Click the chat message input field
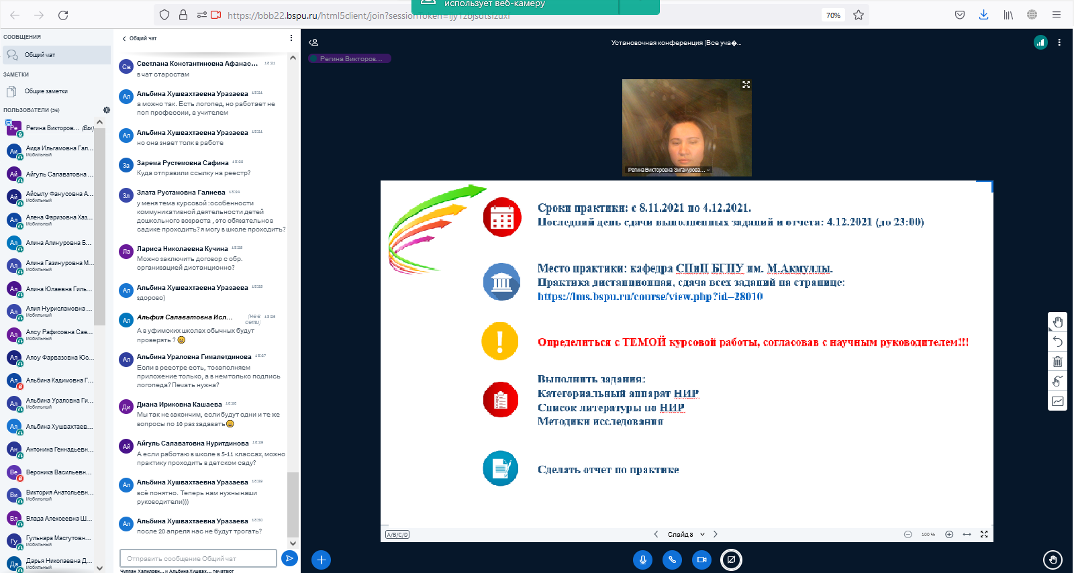Viewport: 1074px width, 573px height. pos(198,558)
